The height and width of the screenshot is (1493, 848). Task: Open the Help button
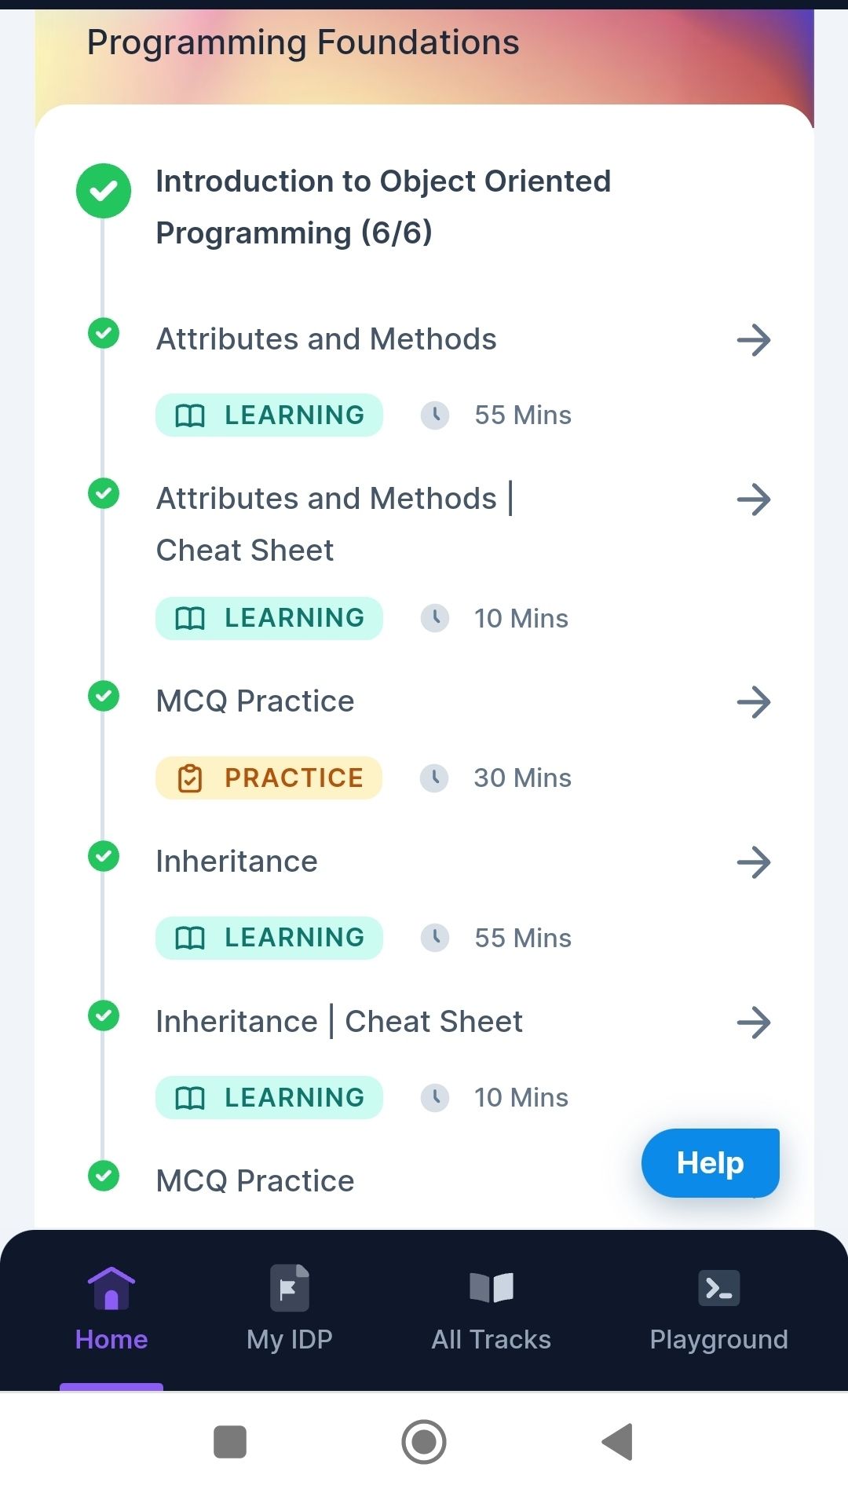[x=711, y=1163]
